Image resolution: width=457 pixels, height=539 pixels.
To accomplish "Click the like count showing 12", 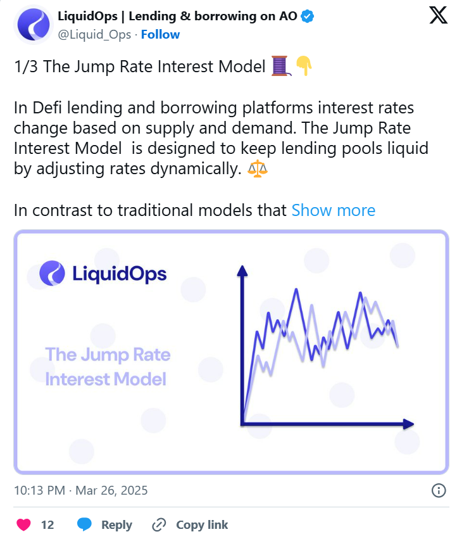I will point(49,524).
